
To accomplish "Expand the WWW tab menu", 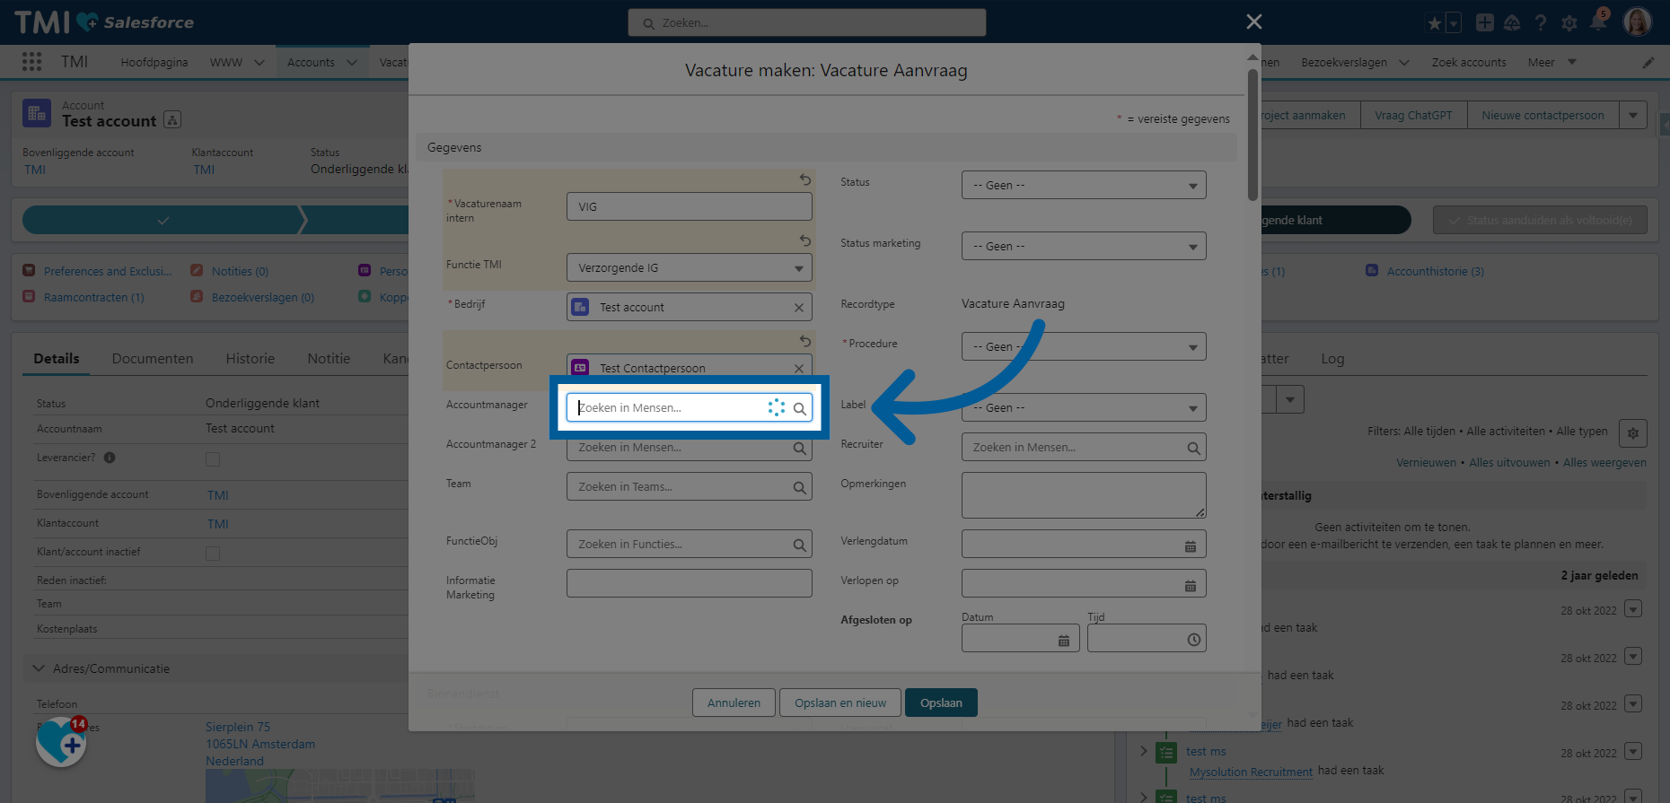I will [259, 62].
